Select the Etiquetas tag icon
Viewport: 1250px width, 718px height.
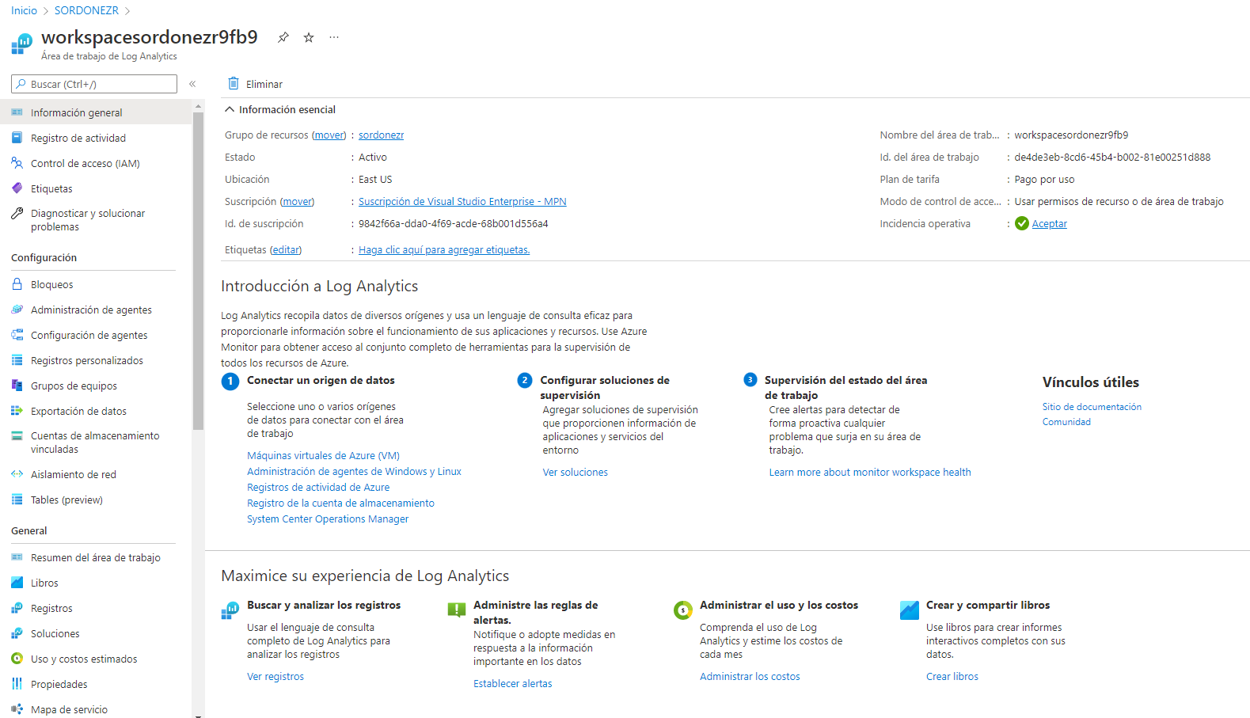point(17,188)
